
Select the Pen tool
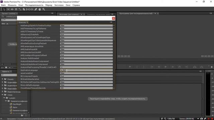click(x=36, y=9)
